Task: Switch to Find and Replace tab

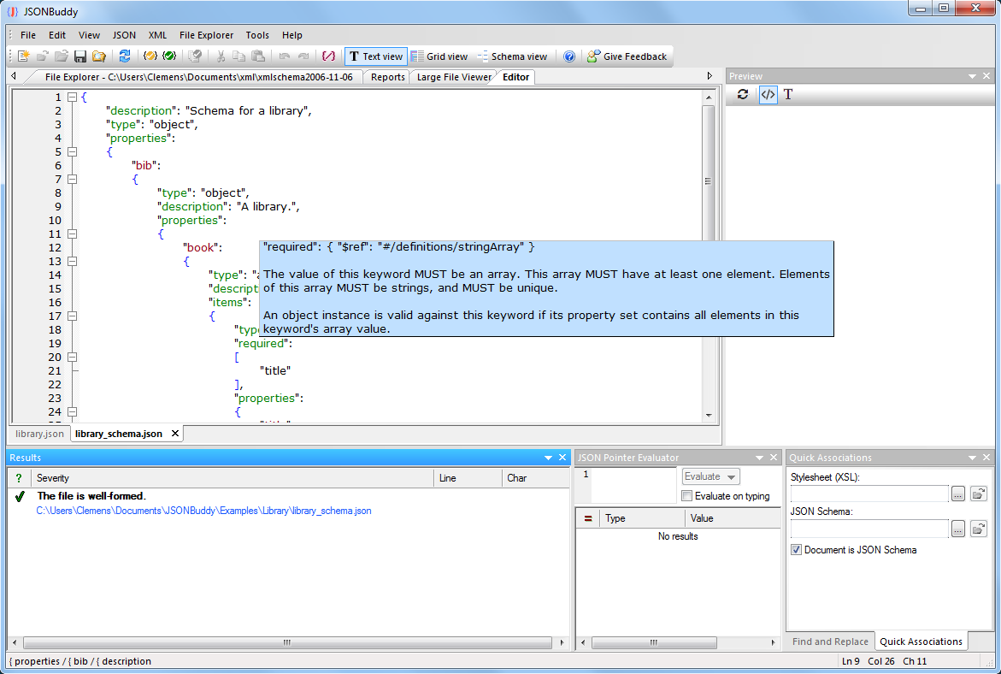Action: 830,641
